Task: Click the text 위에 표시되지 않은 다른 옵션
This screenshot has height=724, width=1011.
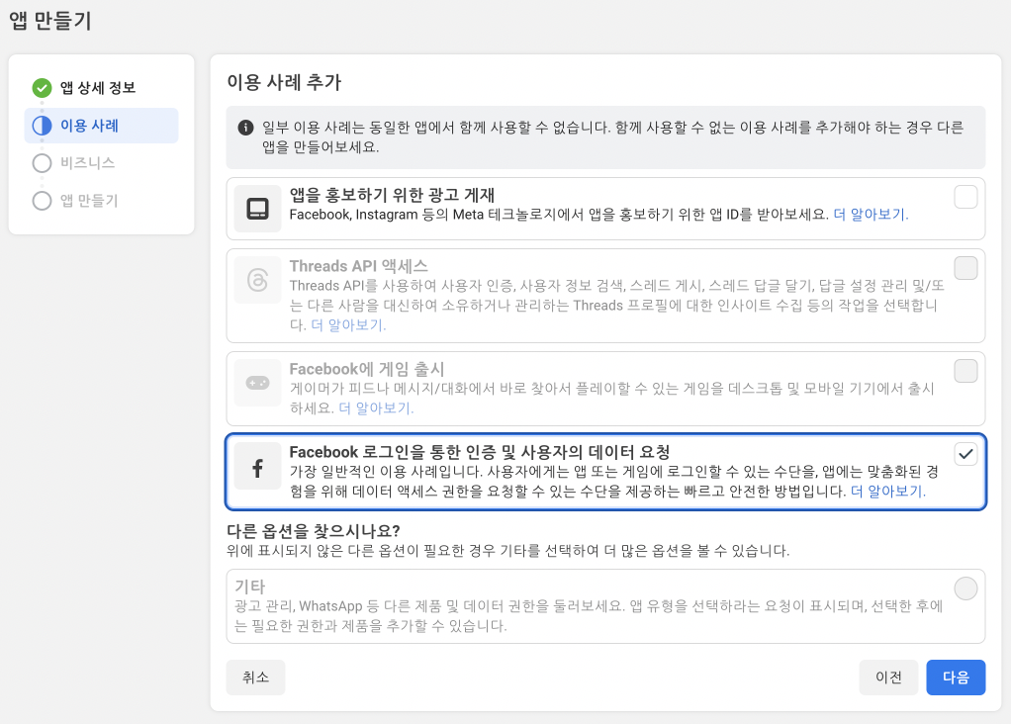Action: (x=508, y=551)
